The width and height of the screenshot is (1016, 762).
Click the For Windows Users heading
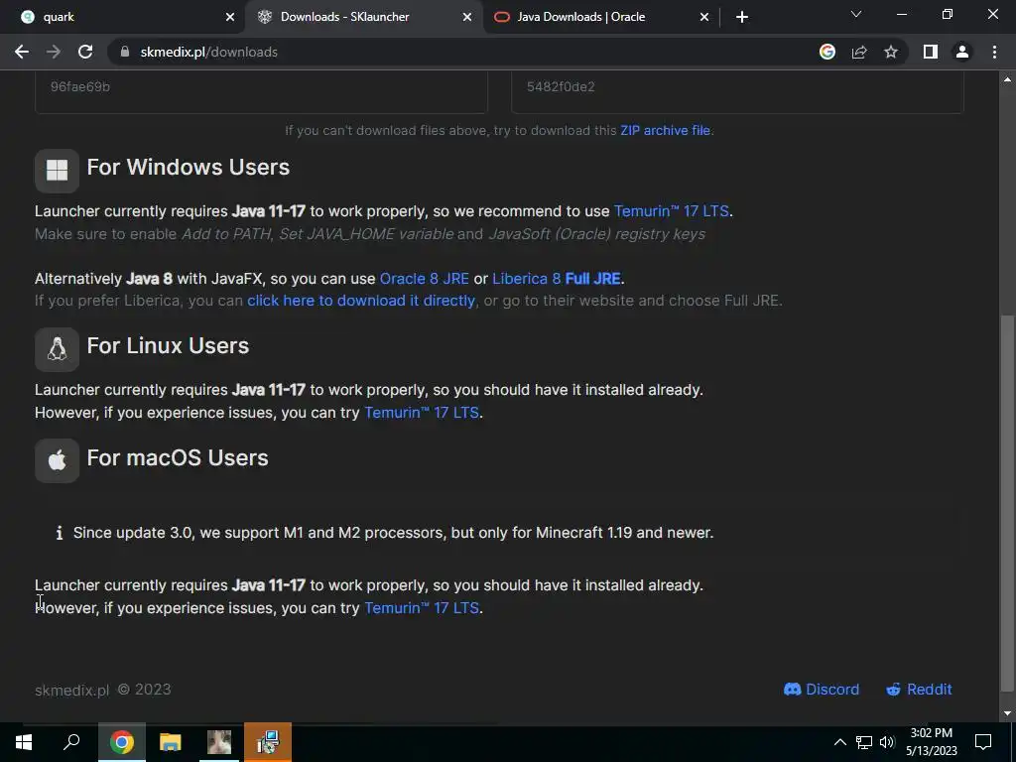coord(188,167)
